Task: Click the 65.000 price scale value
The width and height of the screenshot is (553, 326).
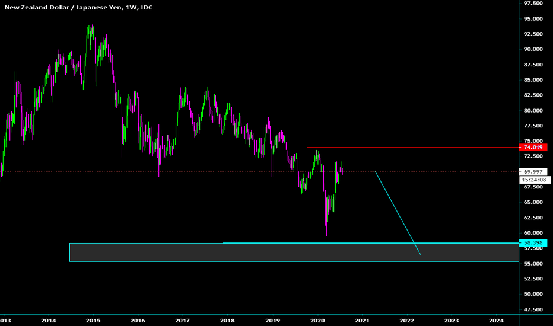Action: pyautogui.click(x=533, y=202)
